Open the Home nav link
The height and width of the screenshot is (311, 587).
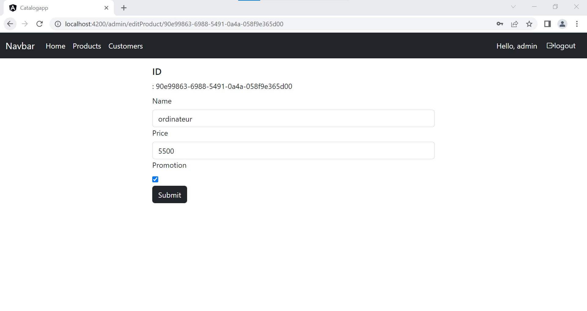coord(56,46)
